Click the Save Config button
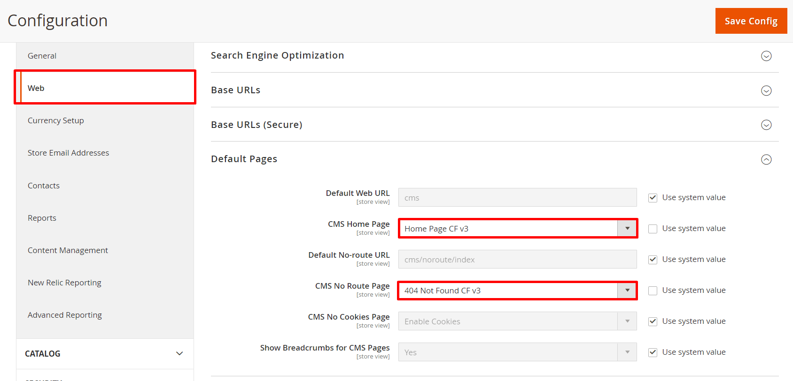This screenshot has width=793, height=381. 751,21
